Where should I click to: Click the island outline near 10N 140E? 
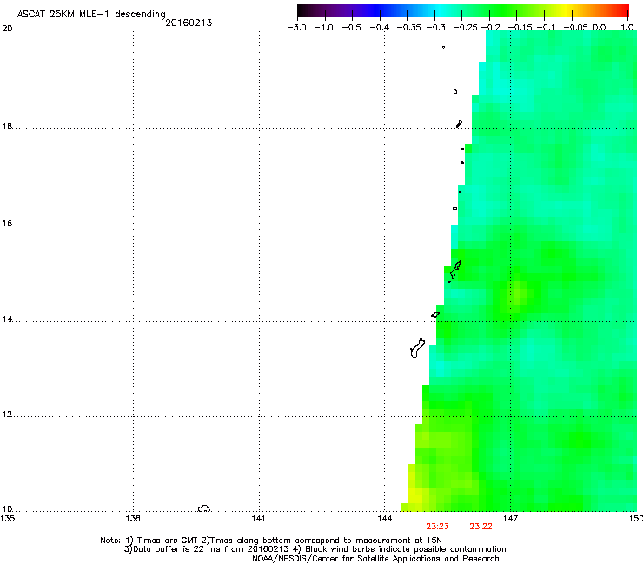coord(204,508)
